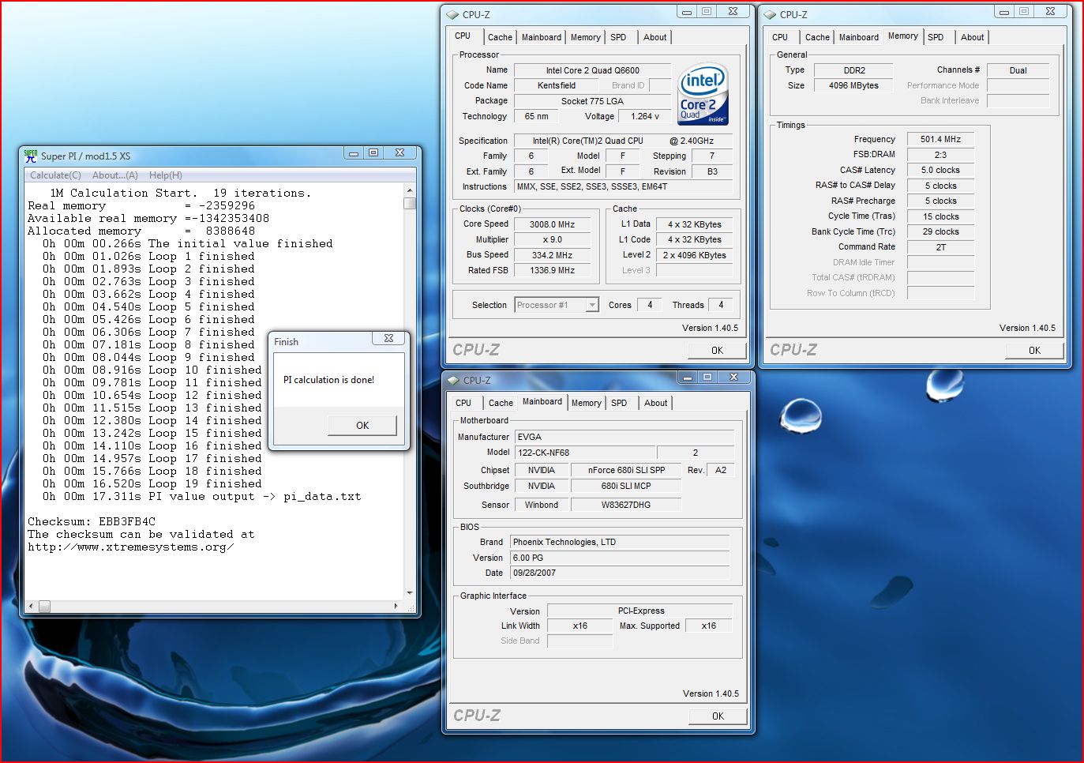Screen dimensions: 1084x763
Task: Click the BIOS Date 09/28/2007 field
Action: coord(620,573)
